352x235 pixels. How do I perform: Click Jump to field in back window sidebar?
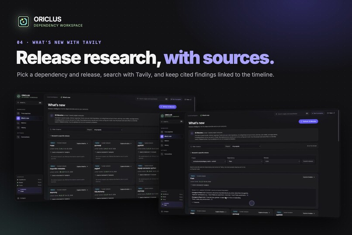pos(29,102)
